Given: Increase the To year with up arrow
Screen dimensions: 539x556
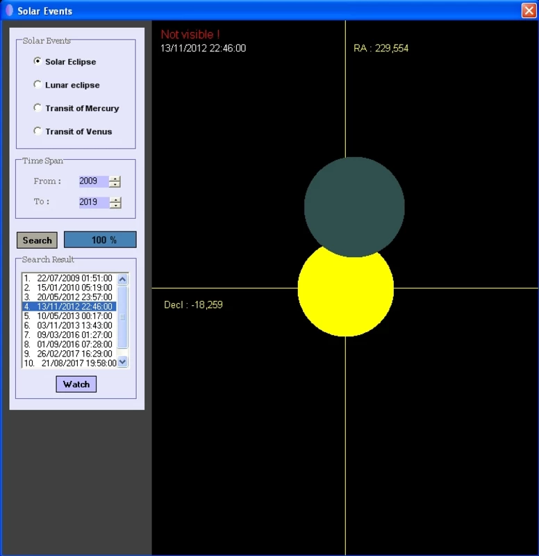Looking at the screenshot, I should (x=115, y=199).
